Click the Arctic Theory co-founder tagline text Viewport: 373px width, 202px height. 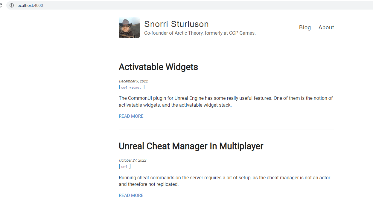click(x=200, y=33)
